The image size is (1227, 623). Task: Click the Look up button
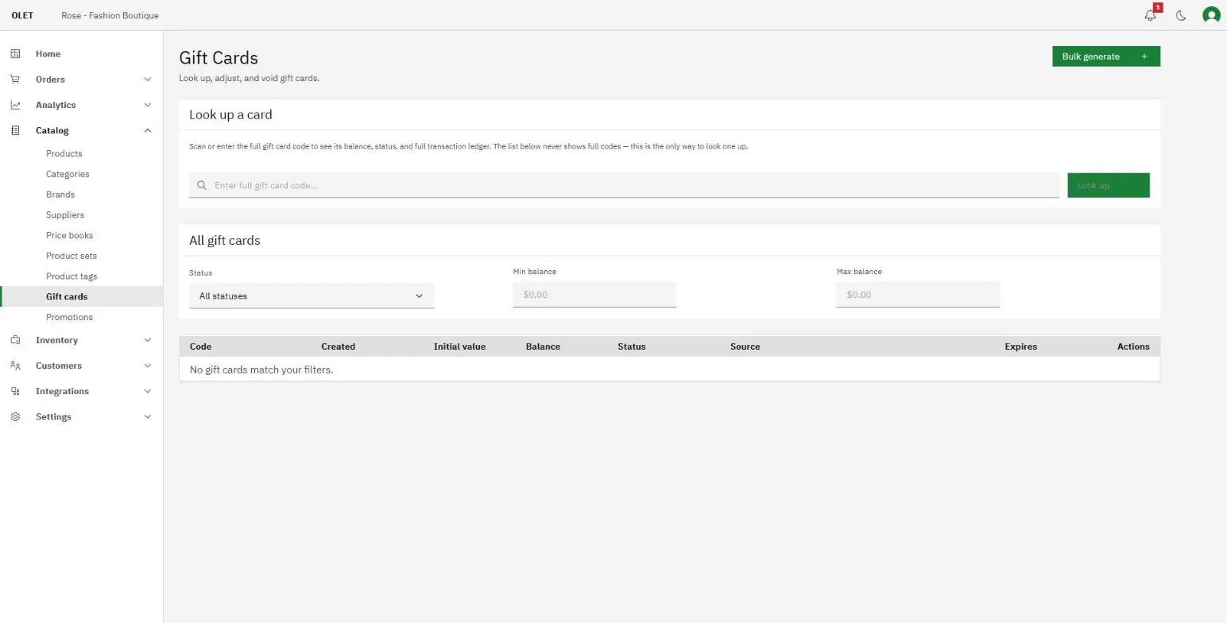pyautogui.click(x=1109, y=185)
